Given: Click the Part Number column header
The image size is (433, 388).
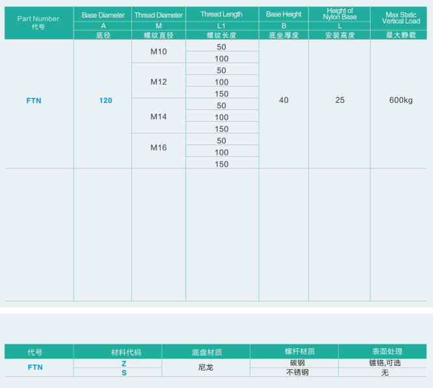Looking at the screenshot, I should click(38, 19).
